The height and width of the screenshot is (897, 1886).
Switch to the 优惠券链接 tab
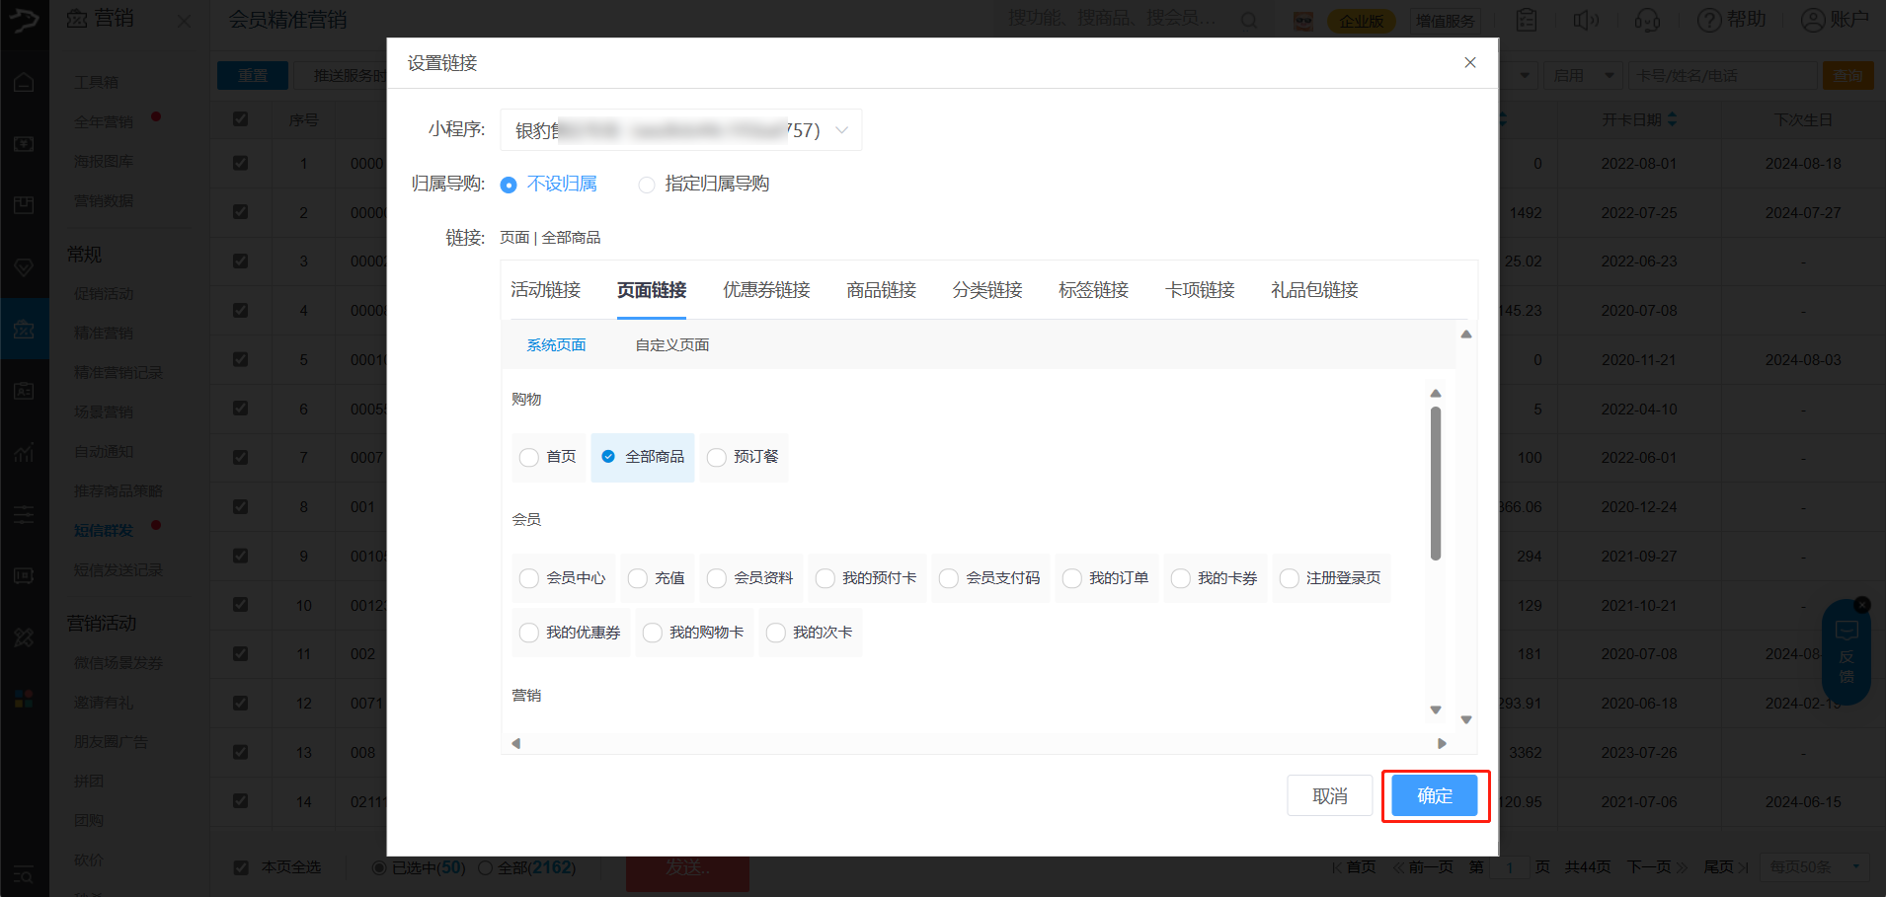765,290
